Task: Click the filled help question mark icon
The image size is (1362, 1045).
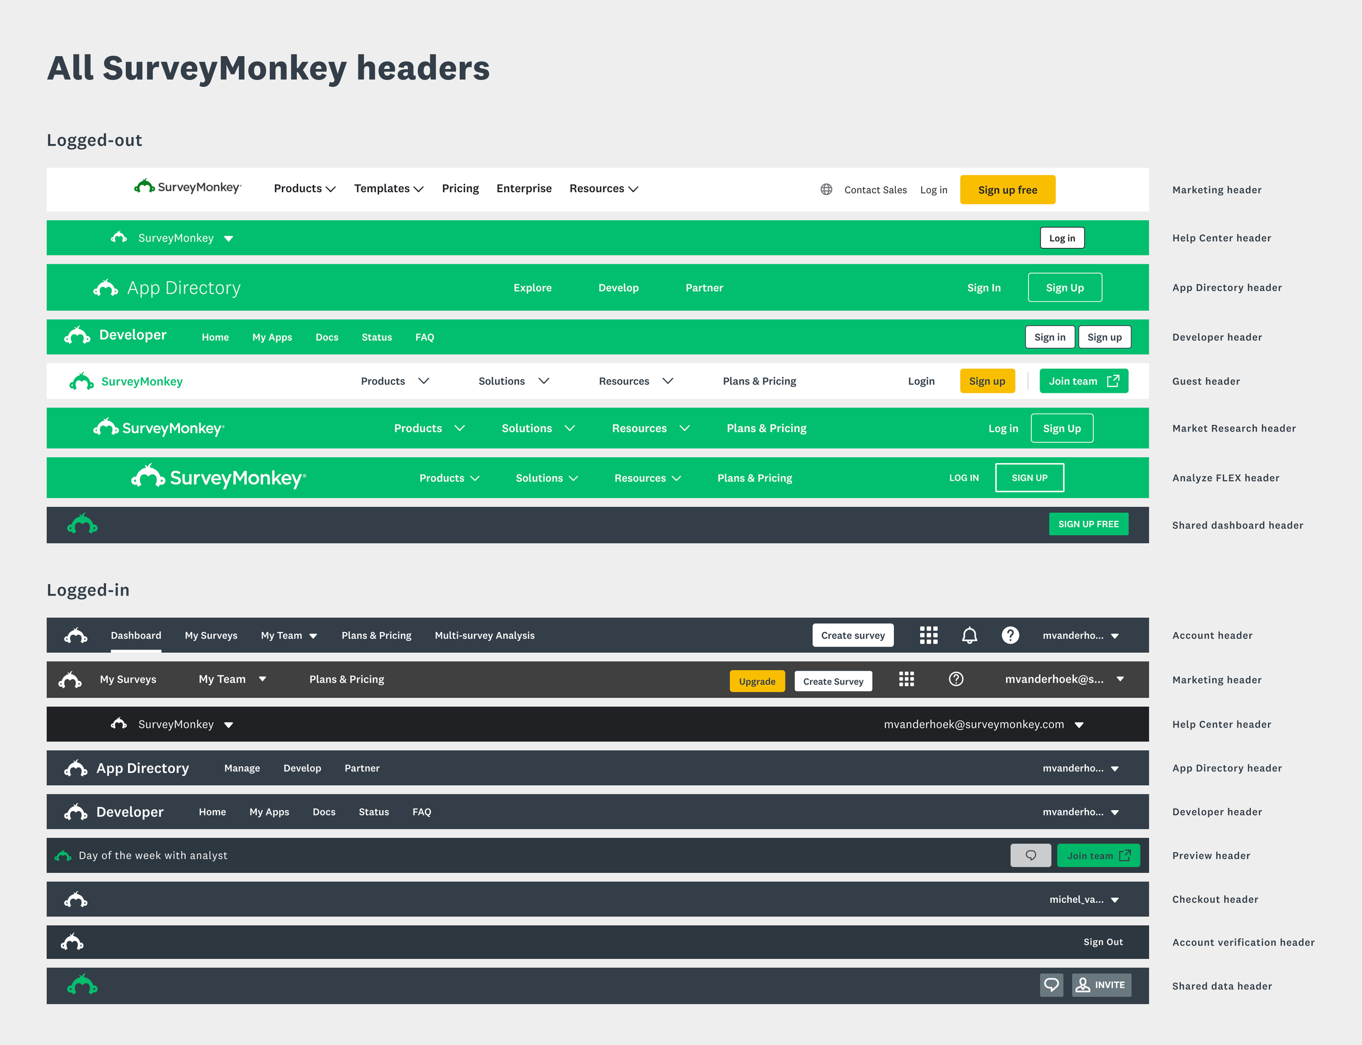Action: 1010,635
